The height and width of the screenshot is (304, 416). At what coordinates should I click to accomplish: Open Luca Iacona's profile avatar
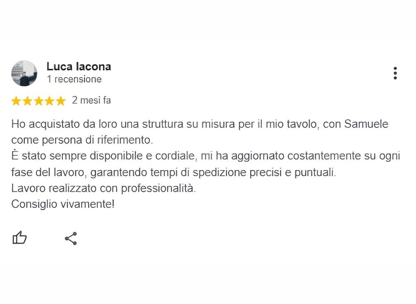[x=24, y=73]
